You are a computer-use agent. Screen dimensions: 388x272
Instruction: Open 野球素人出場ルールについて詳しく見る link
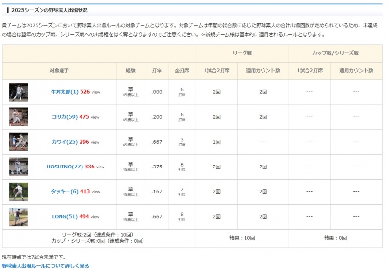(45, 266)
